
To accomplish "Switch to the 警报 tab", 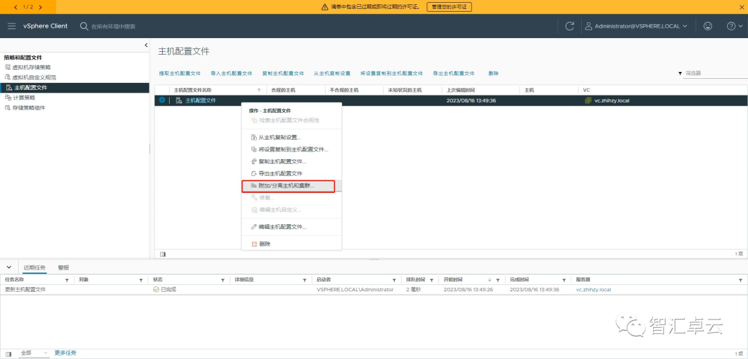I will (63, 268).
